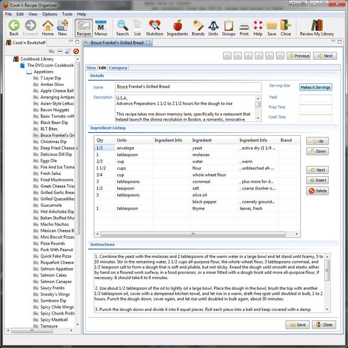
Task: Go to the Previous recipe
Action: coord(299,56)
